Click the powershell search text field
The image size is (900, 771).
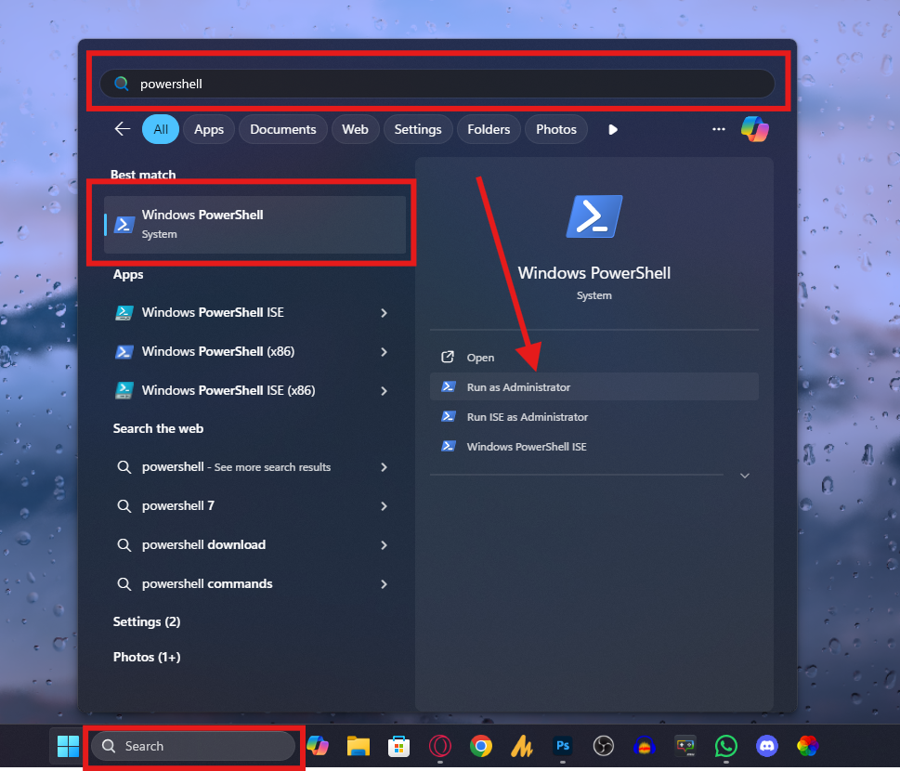coord(437,84)
